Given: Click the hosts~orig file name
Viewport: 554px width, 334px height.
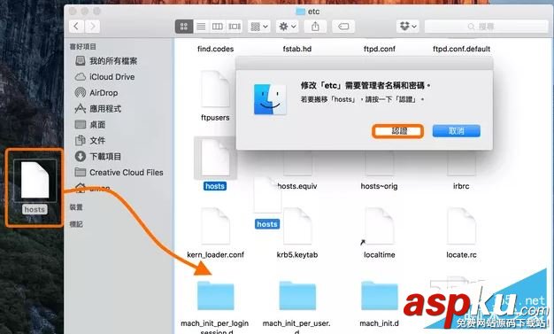Looking at the screenshot, I should click(x=379, y=186).
